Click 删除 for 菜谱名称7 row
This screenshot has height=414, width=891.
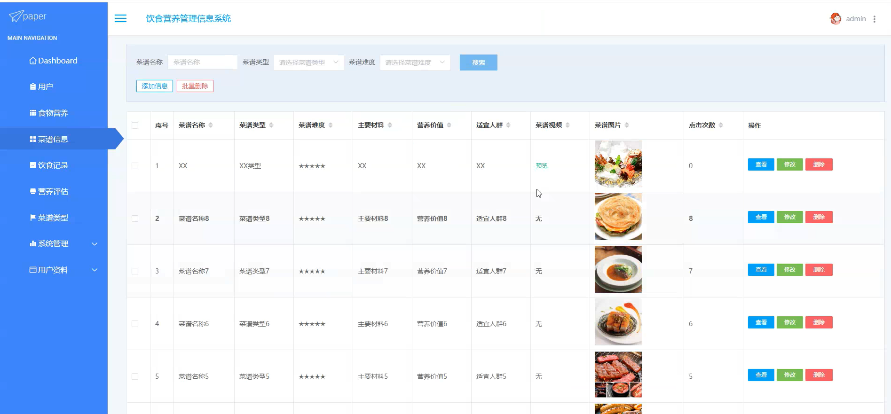[819, 270]
